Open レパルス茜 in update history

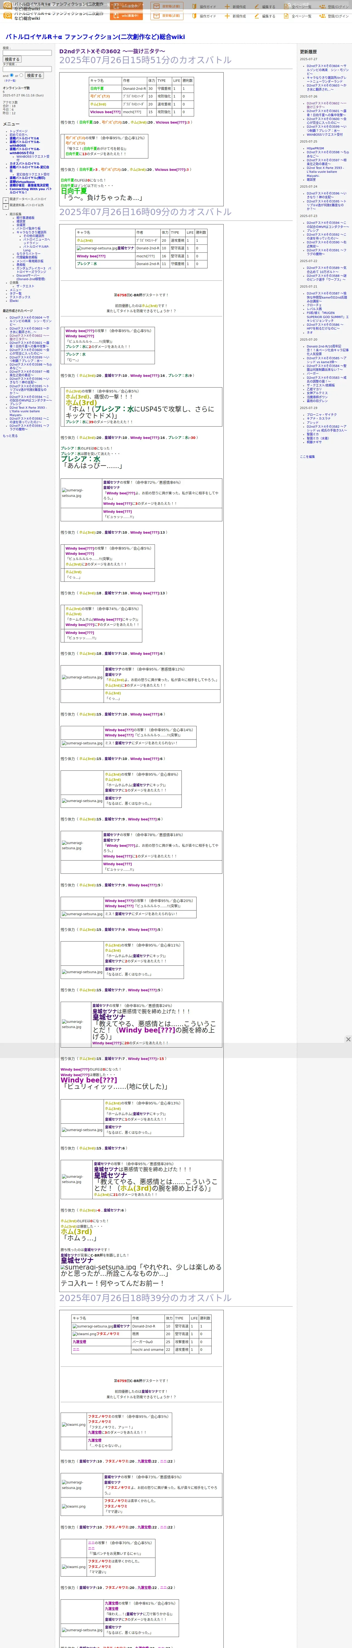pos(314,309)
